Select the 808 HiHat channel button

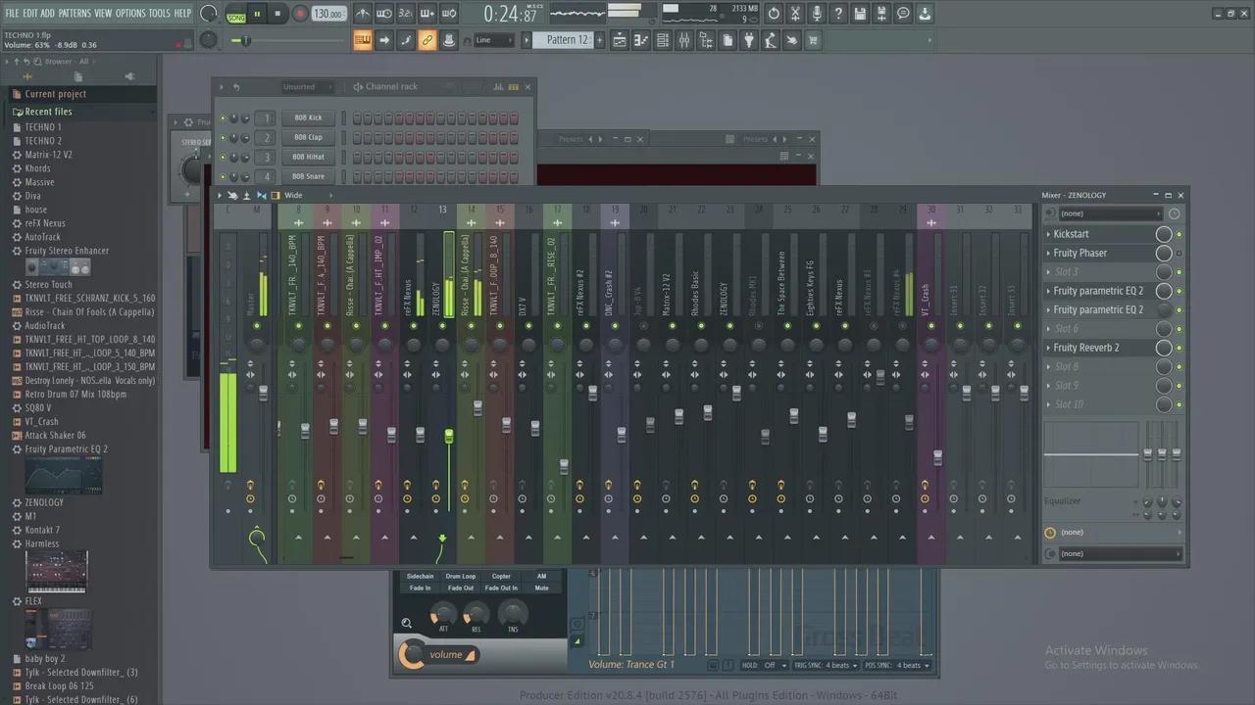coord(308,157)
